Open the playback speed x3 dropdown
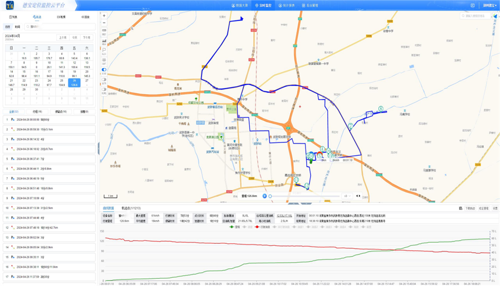 click(347, 196)
